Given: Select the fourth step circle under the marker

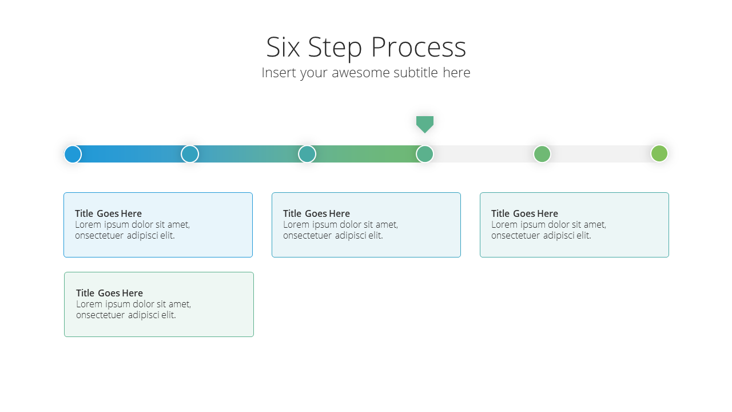Looking at the screenshot, I should (x=425, y=154).
